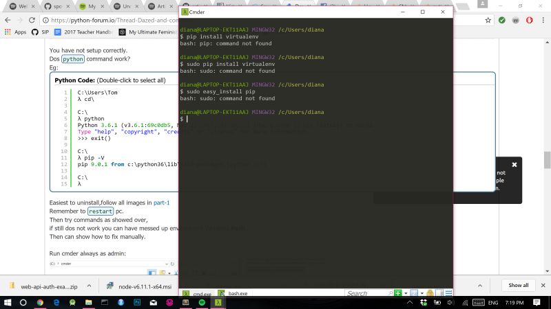Go back in Chrome browser

point(8,21)
